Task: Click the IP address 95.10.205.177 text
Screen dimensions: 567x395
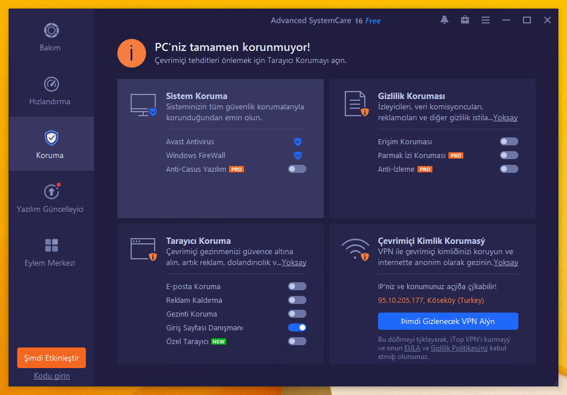Action: [401, 301]
